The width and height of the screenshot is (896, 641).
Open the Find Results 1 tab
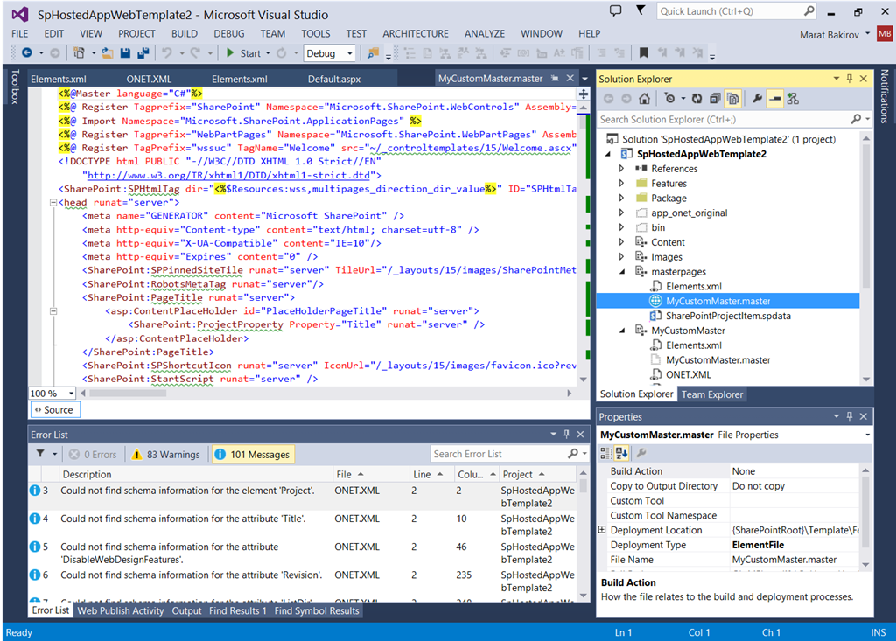tap(238, 610)
